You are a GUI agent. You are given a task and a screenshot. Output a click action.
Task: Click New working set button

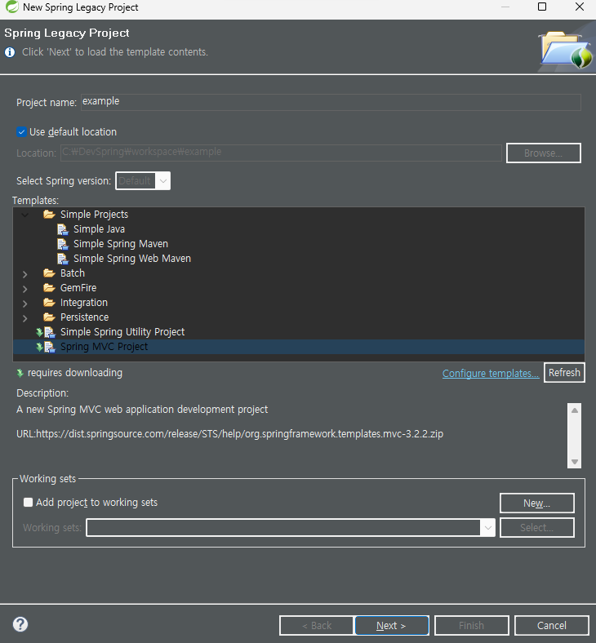[x=536, y=503]
